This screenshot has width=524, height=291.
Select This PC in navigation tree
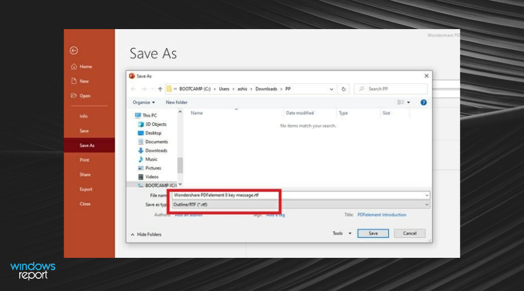tap(146, 115)
